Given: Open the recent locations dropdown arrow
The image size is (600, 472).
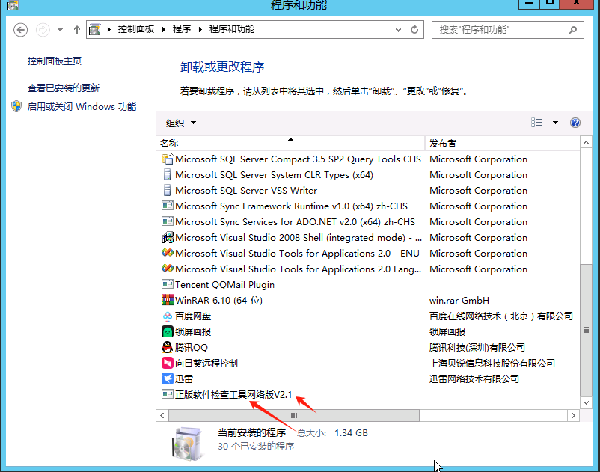Looking at the screenshot, I should [60, 30].
